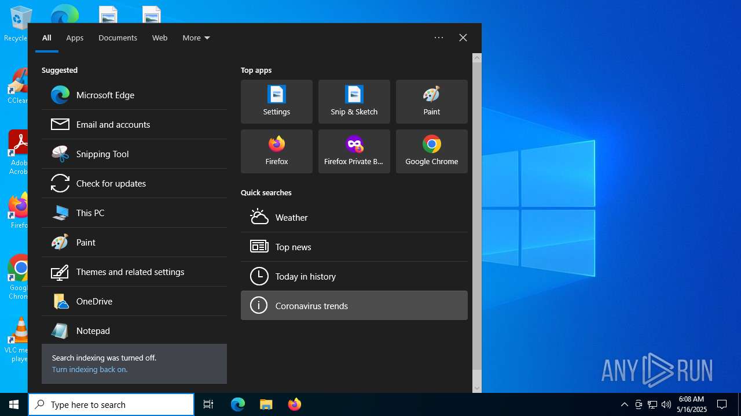Image resolution: width=741 pixels, height=416 pixels.
Task: Switch to Documents search tab
Action: (x=118, y=38)
